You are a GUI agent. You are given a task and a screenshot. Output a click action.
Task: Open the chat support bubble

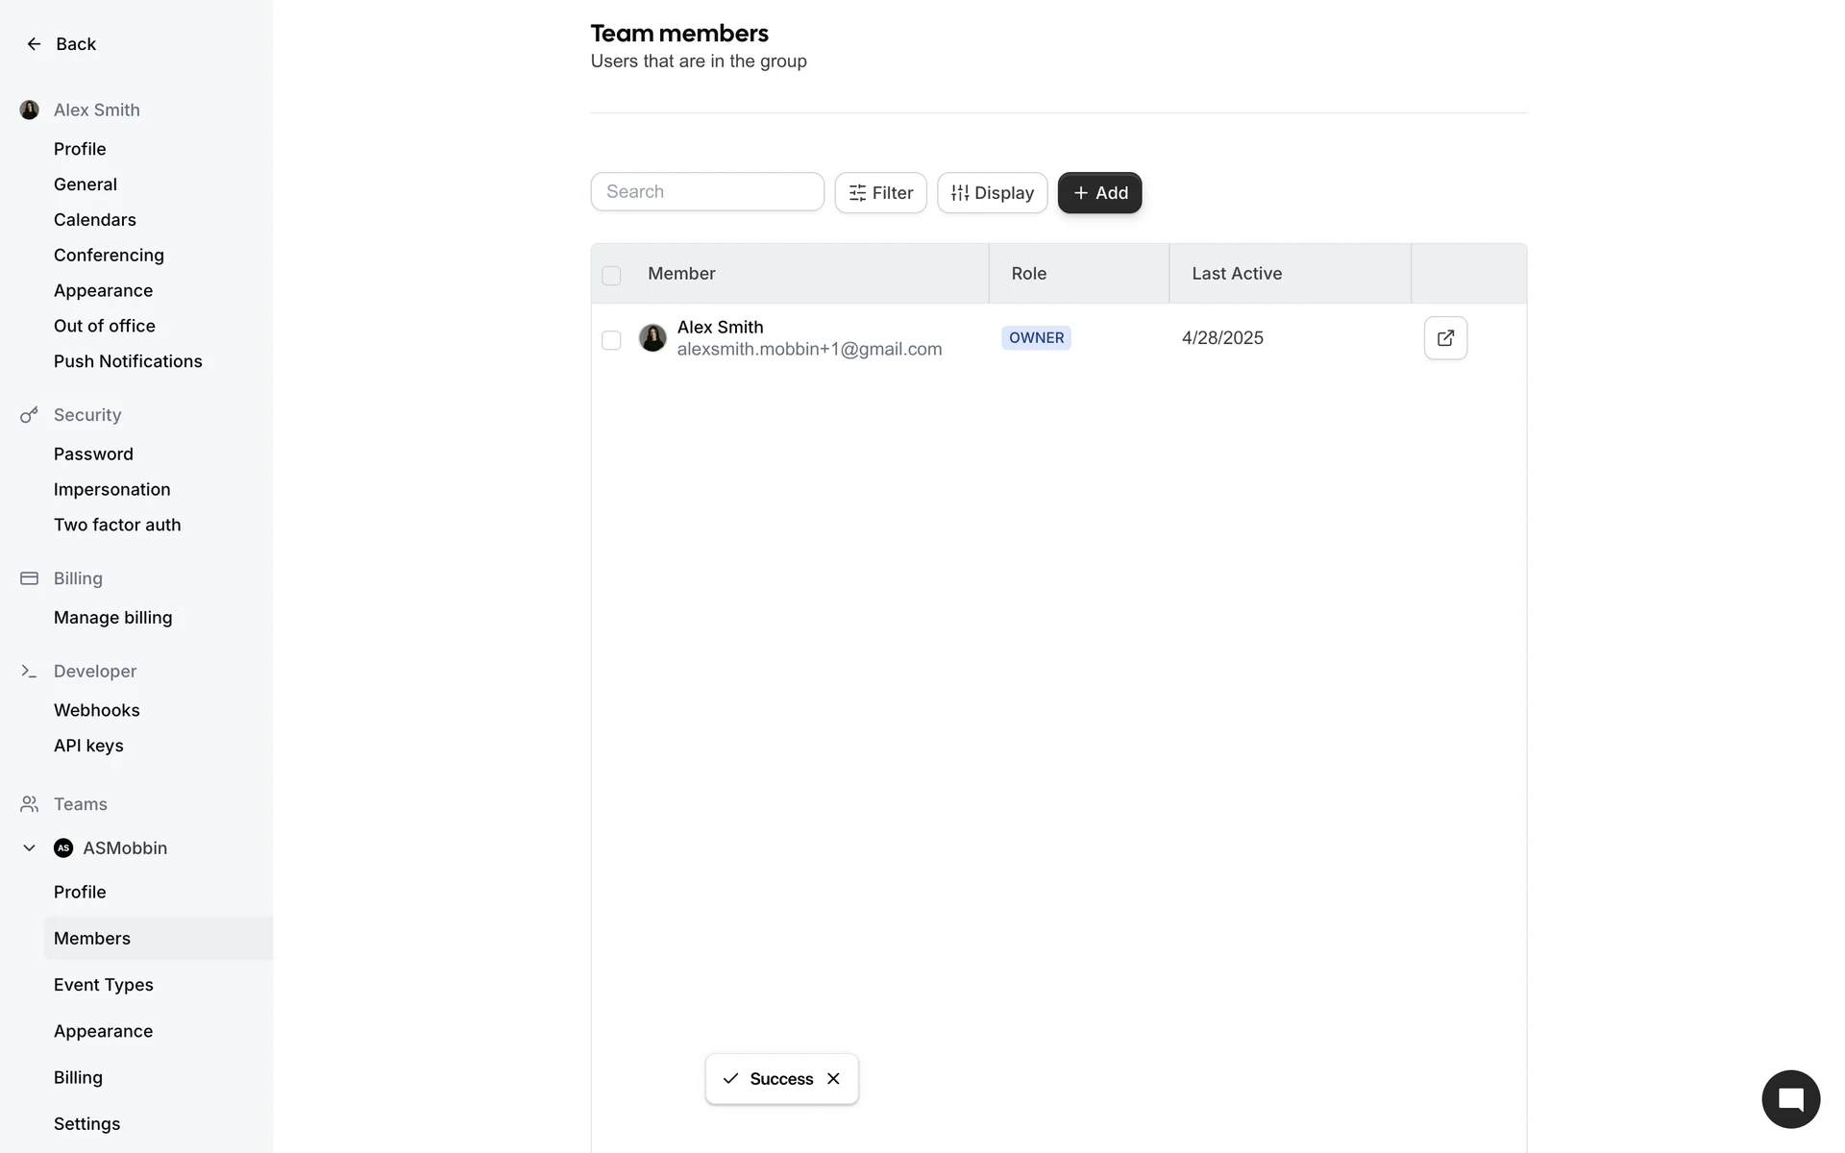point(1790,1099)
